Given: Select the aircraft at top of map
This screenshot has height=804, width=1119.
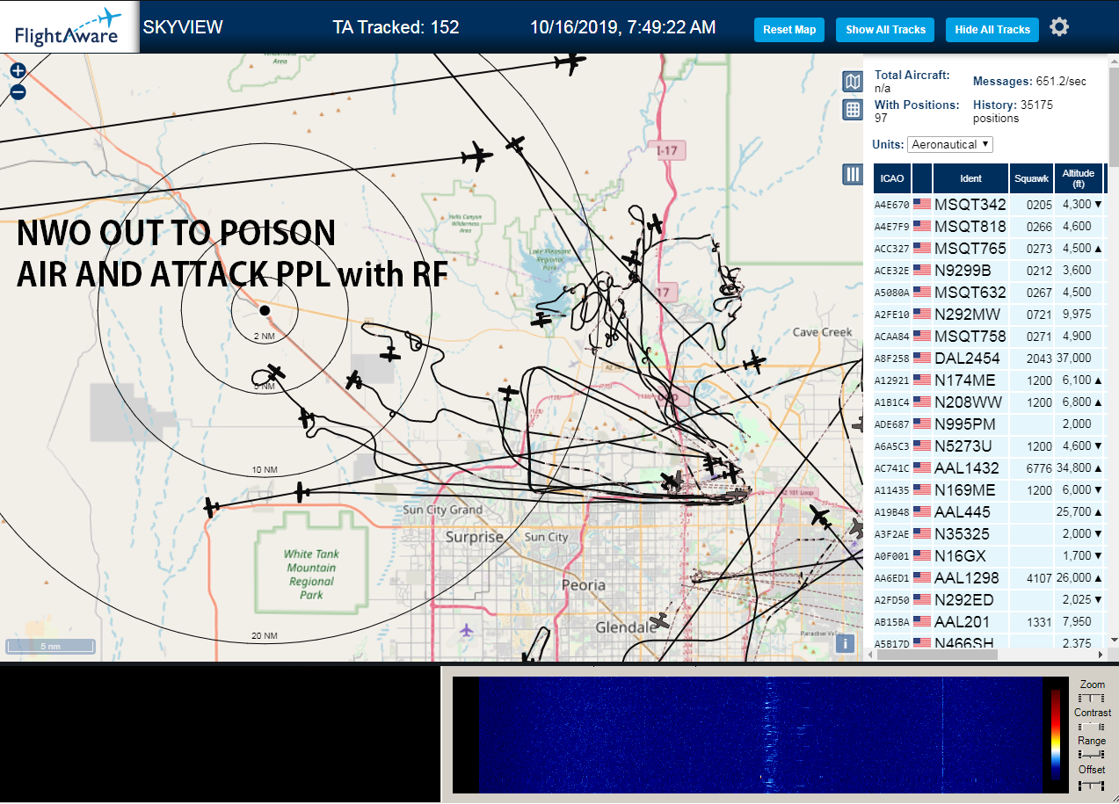Looking at the screenshot, I should (570, 62).
